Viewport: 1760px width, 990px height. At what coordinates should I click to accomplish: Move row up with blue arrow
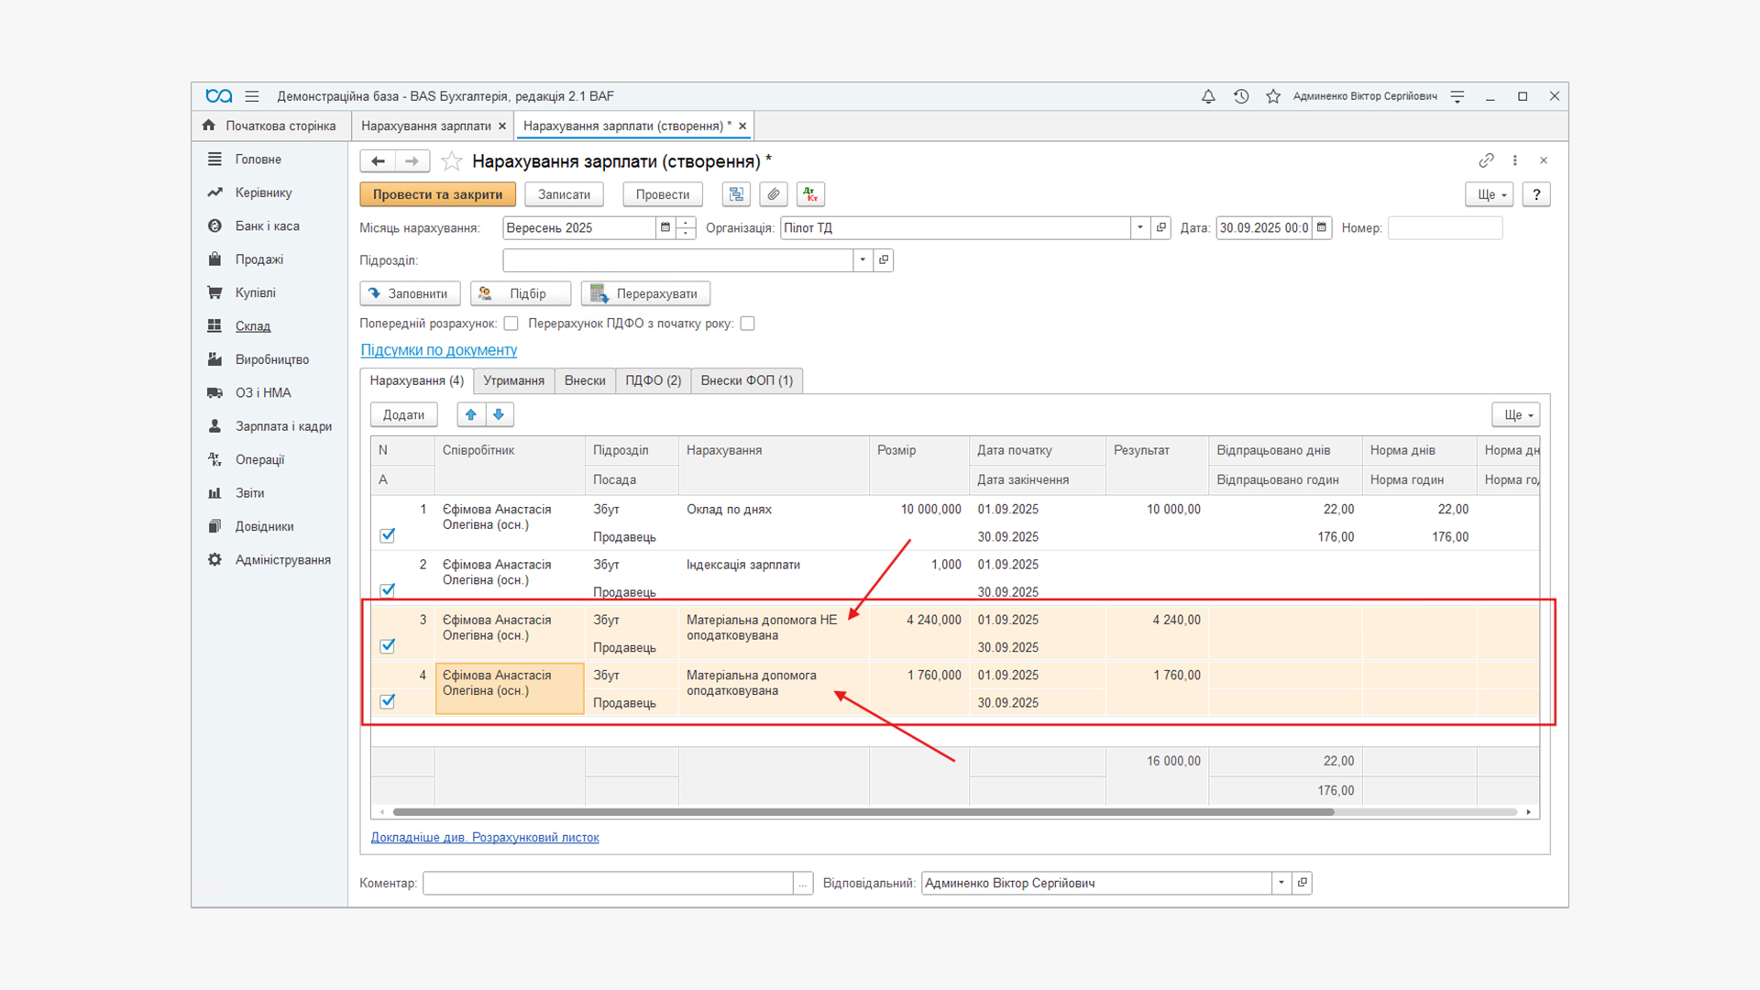coord(471,414)
